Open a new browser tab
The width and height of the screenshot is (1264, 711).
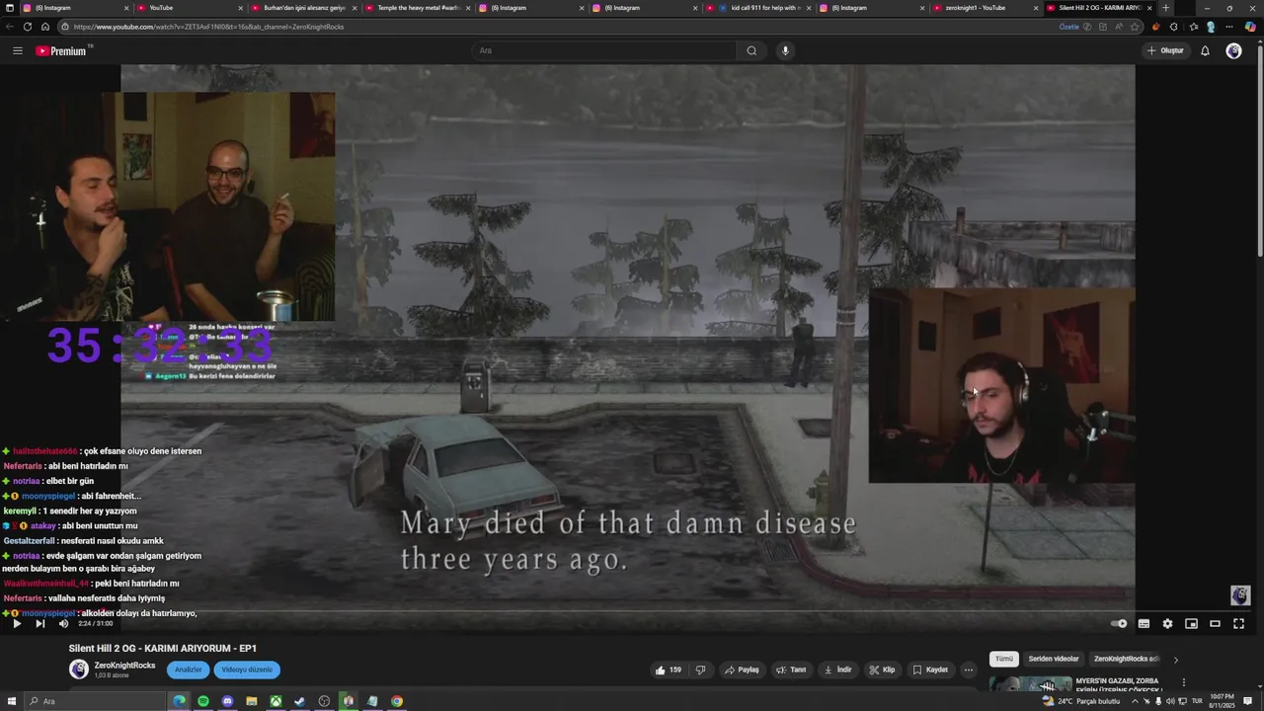point(1166,8)
